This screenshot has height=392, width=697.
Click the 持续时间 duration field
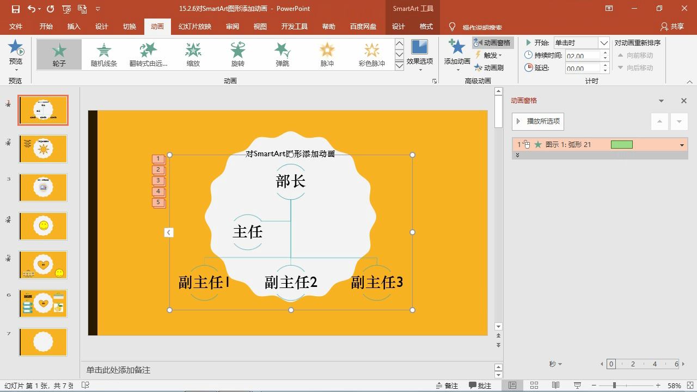[x=583, y=56]
